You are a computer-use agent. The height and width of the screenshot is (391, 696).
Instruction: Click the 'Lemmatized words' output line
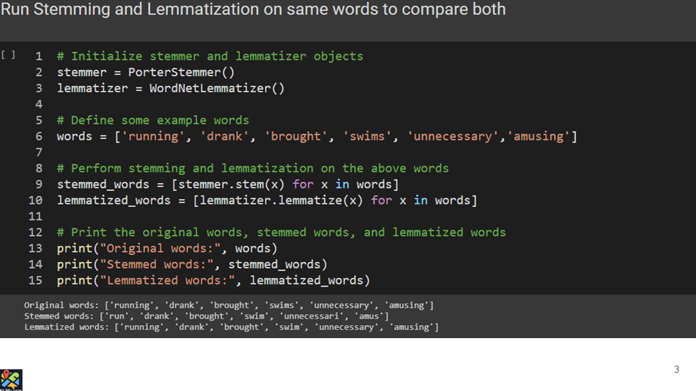(231, 327)
